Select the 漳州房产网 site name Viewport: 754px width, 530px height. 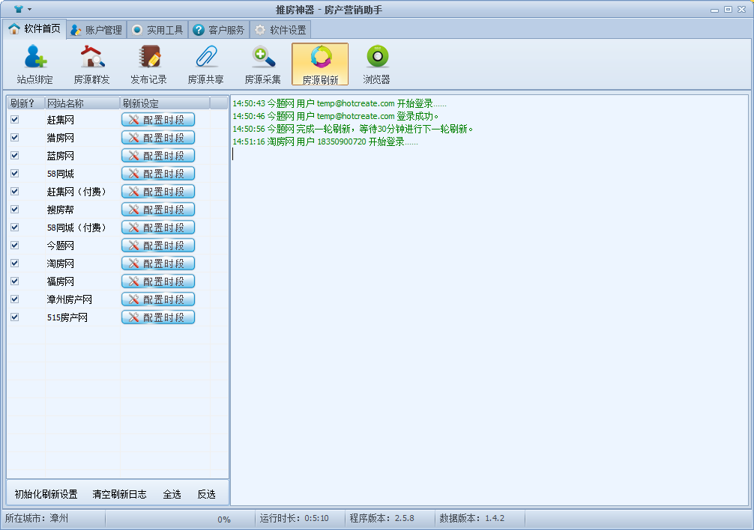[69, 299]
